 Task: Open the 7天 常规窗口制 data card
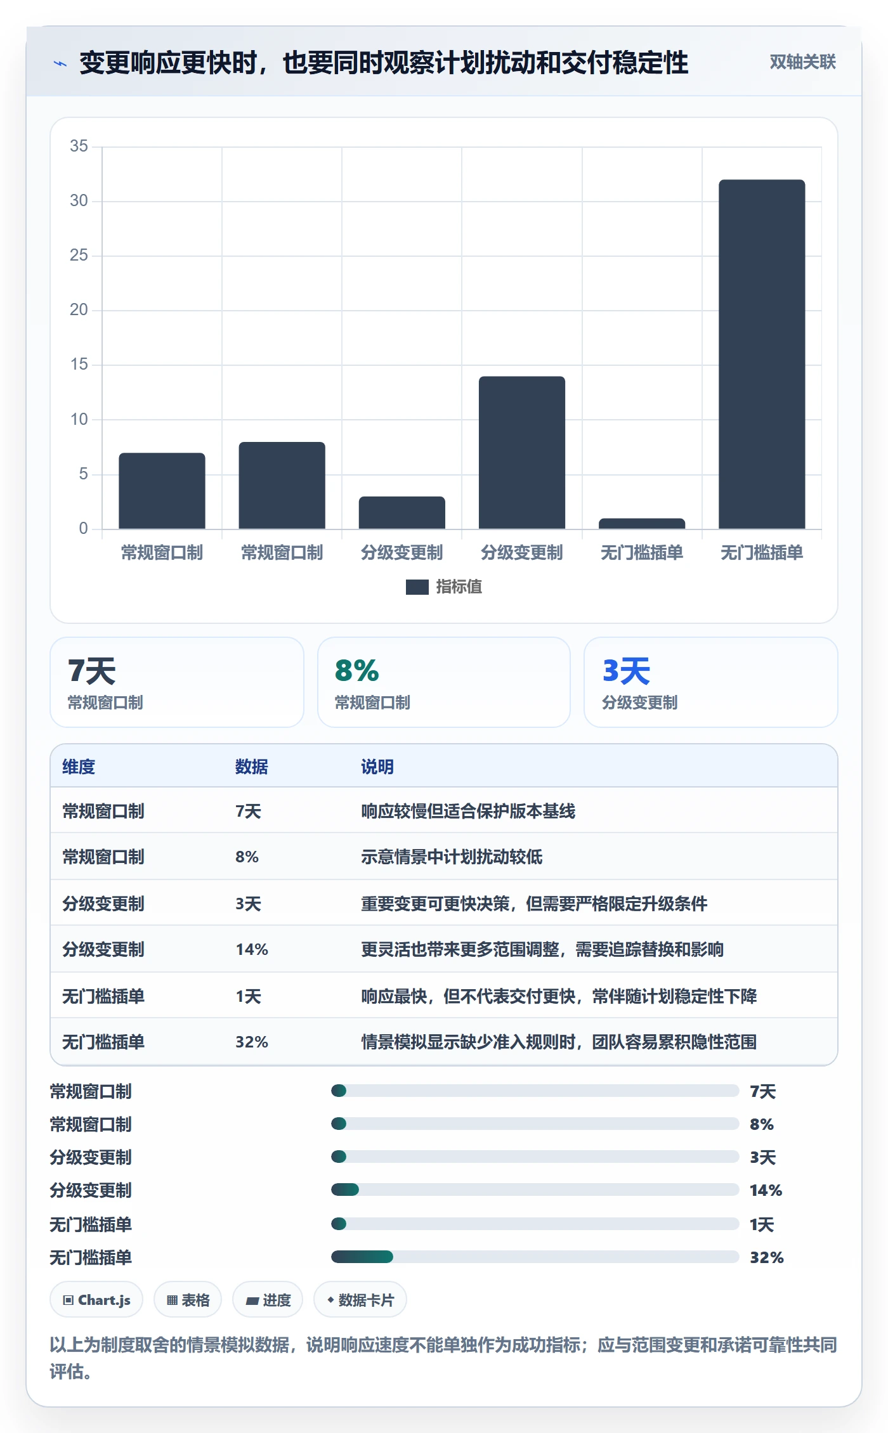click(177, 682)
